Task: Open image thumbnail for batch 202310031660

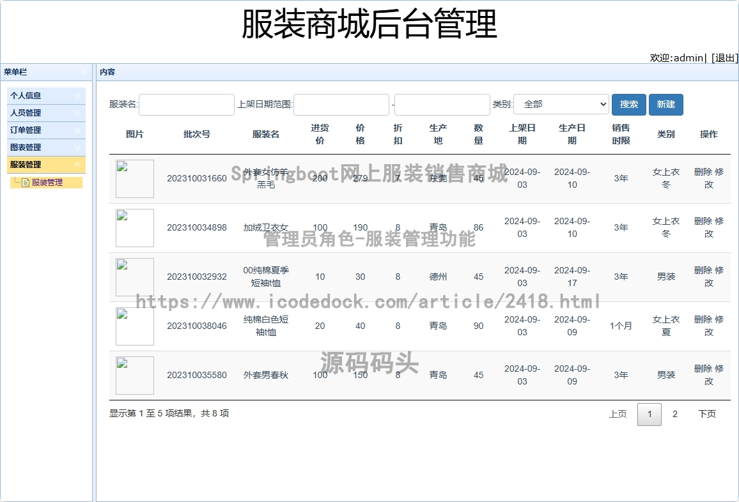Action: [x=135, y=179]
